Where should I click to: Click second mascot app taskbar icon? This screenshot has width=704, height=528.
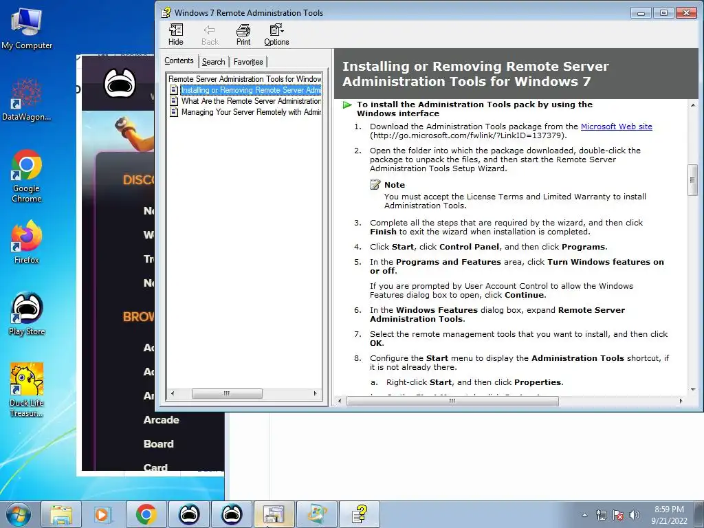click(x=232, y=514)
